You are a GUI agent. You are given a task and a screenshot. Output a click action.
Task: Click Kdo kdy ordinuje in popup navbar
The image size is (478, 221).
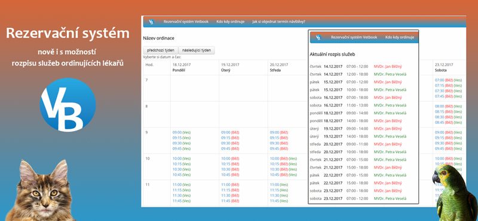tap(399, 38)
